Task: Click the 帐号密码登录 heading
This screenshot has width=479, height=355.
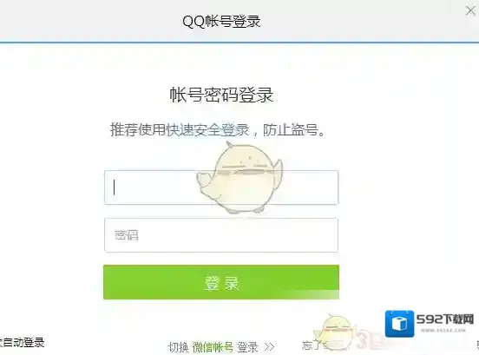Action: point(221,95)
